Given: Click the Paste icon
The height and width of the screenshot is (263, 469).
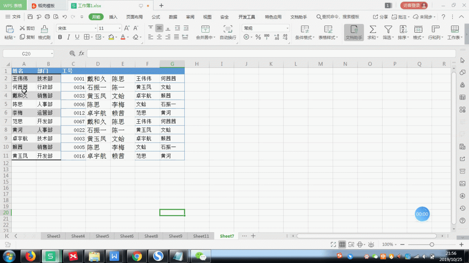Looking at the screenshot, I should (x=10, y=29).
